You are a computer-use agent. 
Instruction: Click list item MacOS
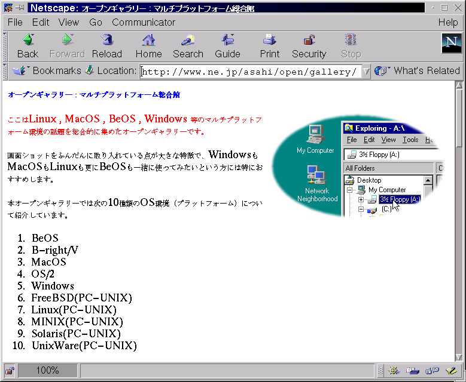(48, 262)
